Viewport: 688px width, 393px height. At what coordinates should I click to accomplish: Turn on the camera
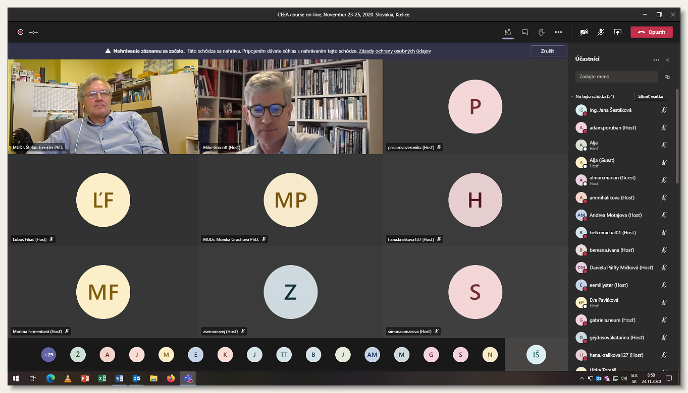tap(584, 32)
